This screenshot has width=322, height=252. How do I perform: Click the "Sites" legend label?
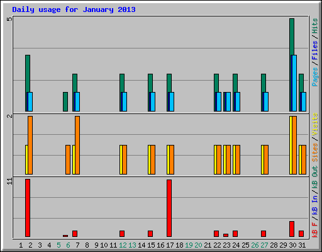315,152
